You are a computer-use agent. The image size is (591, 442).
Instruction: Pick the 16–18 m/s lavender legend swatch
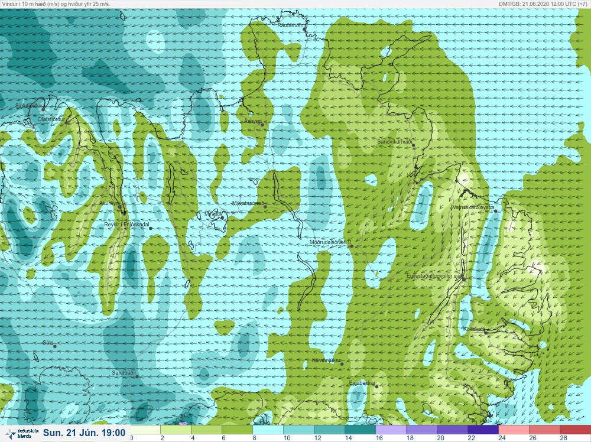pos(391,430)
